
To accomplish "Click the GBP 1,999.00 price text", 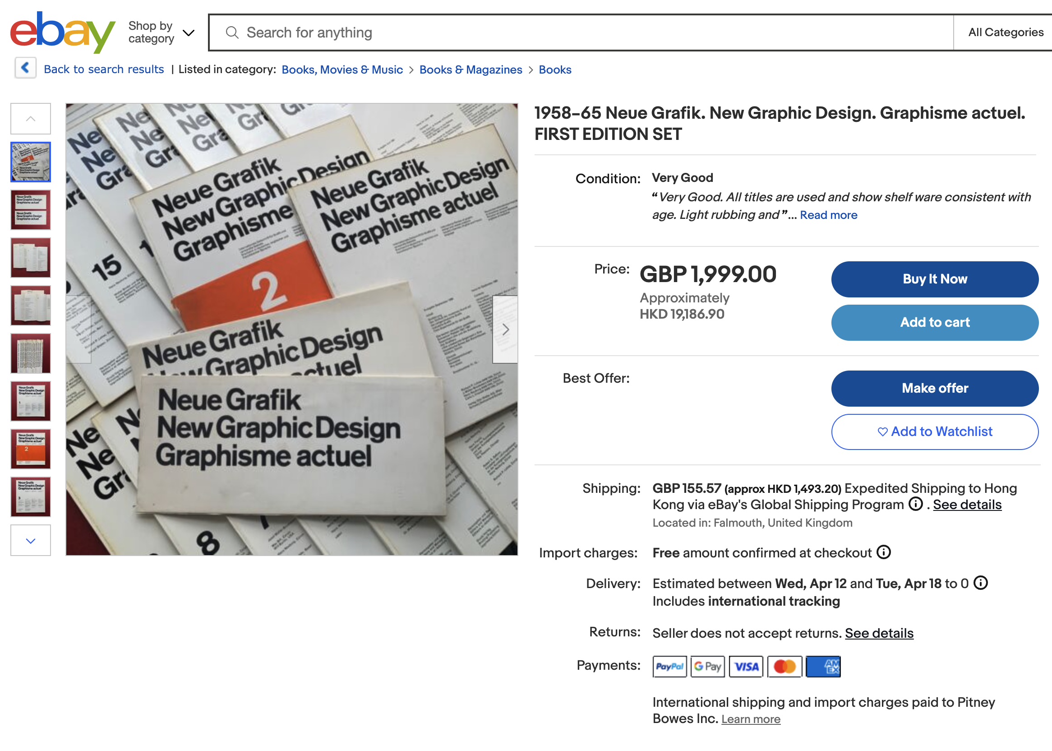I will (x=708, y=274).
